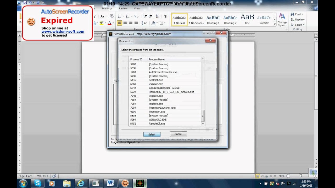Select SeaPort.exe process row
This screenshot has height=188, width=335.
point(165,80)
